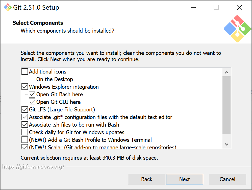
Task: Click the scrollbar down arrow
Action: click(227, 144)
